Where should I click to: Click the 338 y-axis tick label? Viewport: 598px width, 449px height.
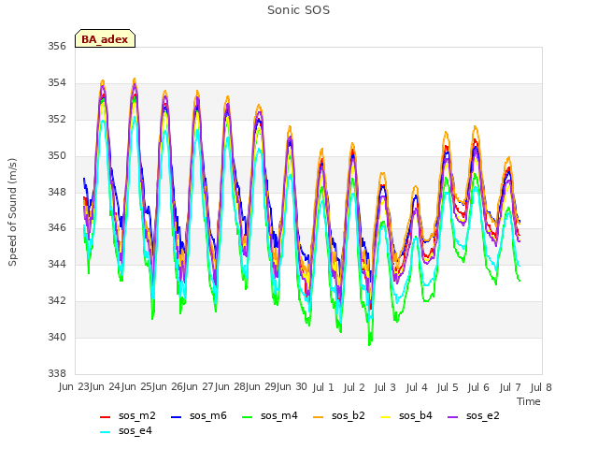point(56,374)
